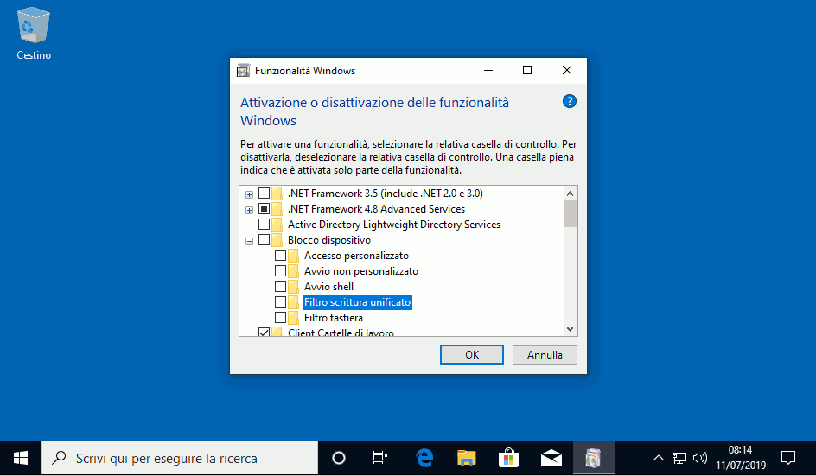816x476 pixels.
Task: Expand .NET Framework 4.8 Advanced Services node
Action: (249, 210)
